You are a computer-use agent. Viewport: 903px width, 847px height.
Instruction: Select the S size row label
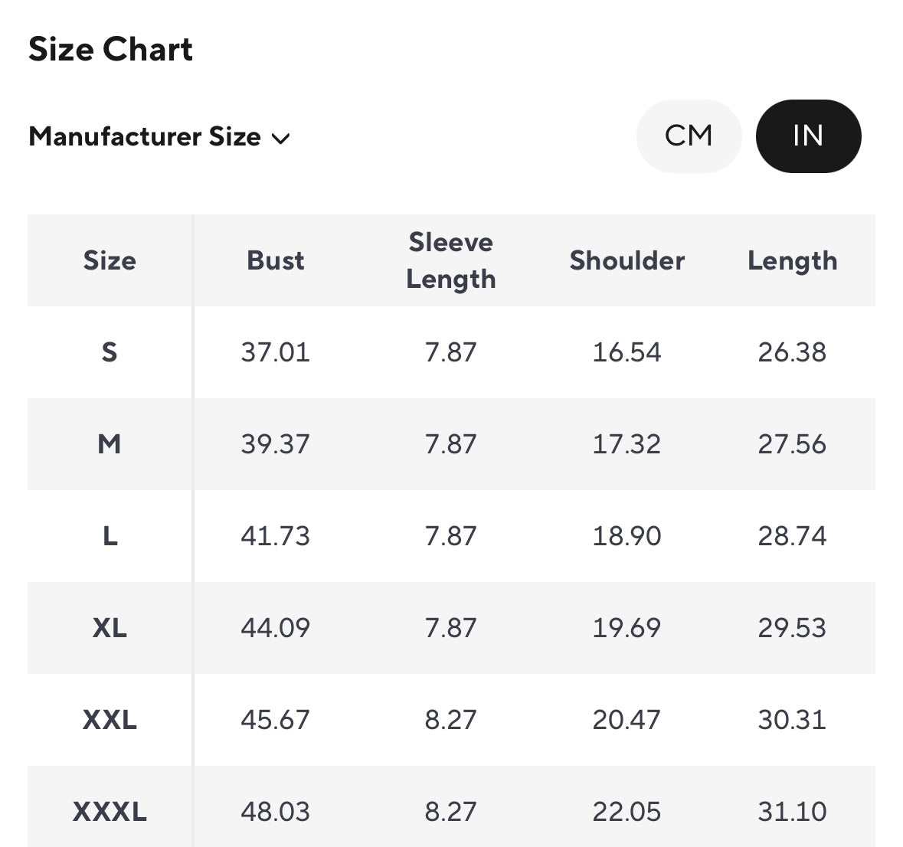click(x=110, y=352)
